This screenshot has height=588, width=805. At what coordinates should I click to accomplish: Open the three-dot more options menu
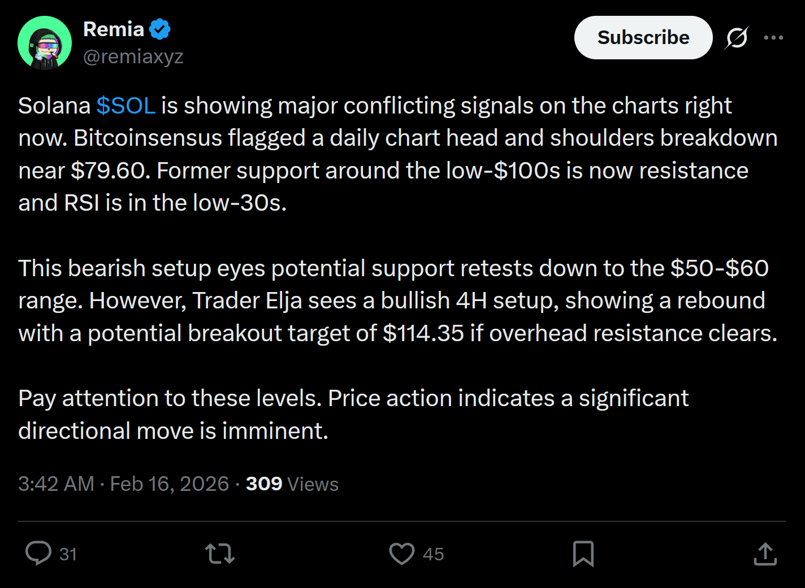click(773, 38)
